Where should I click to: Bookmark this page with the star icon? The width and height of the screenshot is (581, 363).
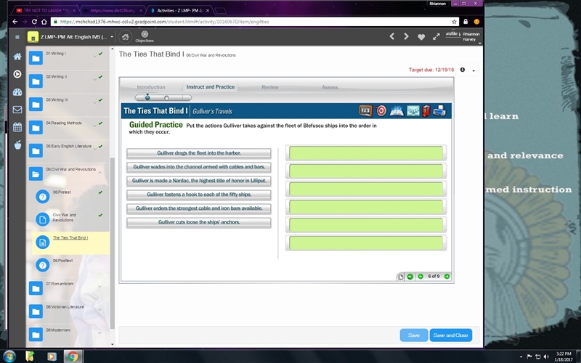coord(455,22)
